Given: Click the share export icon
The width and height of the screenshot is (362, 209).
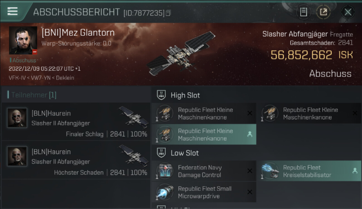Looking at the screenshot, I should [323, 12].
